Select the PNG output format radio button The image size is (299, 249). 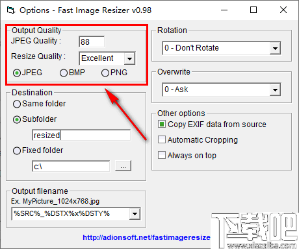[x=105, y=73]
